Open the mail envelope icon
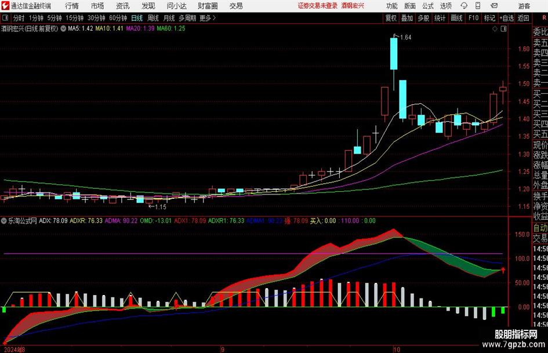548x353 pixels. 494,6
